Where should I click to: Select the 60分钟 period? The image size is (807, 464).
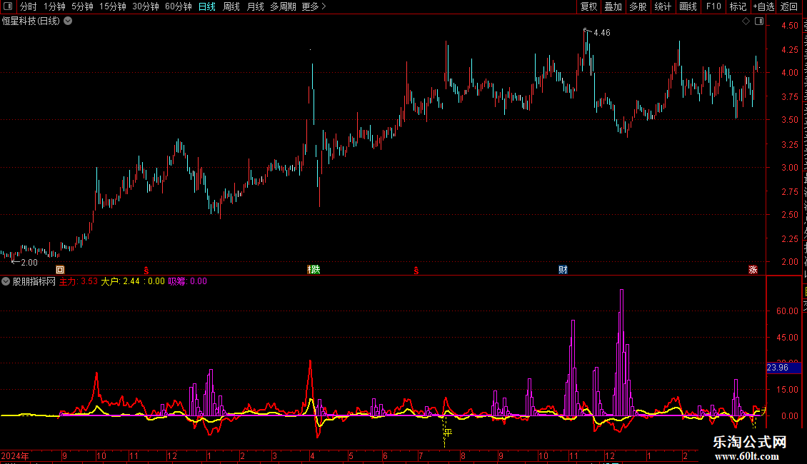pos(179,6)
